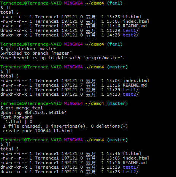
Task: Click the last '$ ll' command
Action: coord(6,144)
